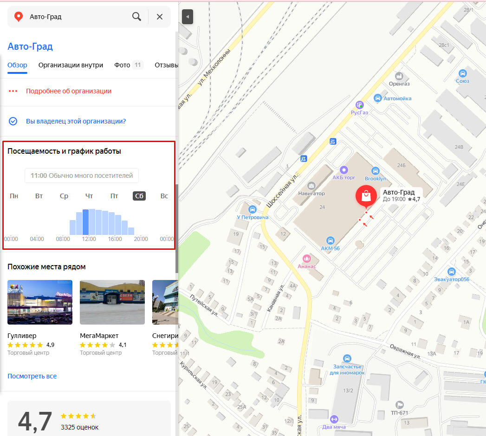
Task: Select Вс in the attendance chart
Action: [x=164, y=196]
